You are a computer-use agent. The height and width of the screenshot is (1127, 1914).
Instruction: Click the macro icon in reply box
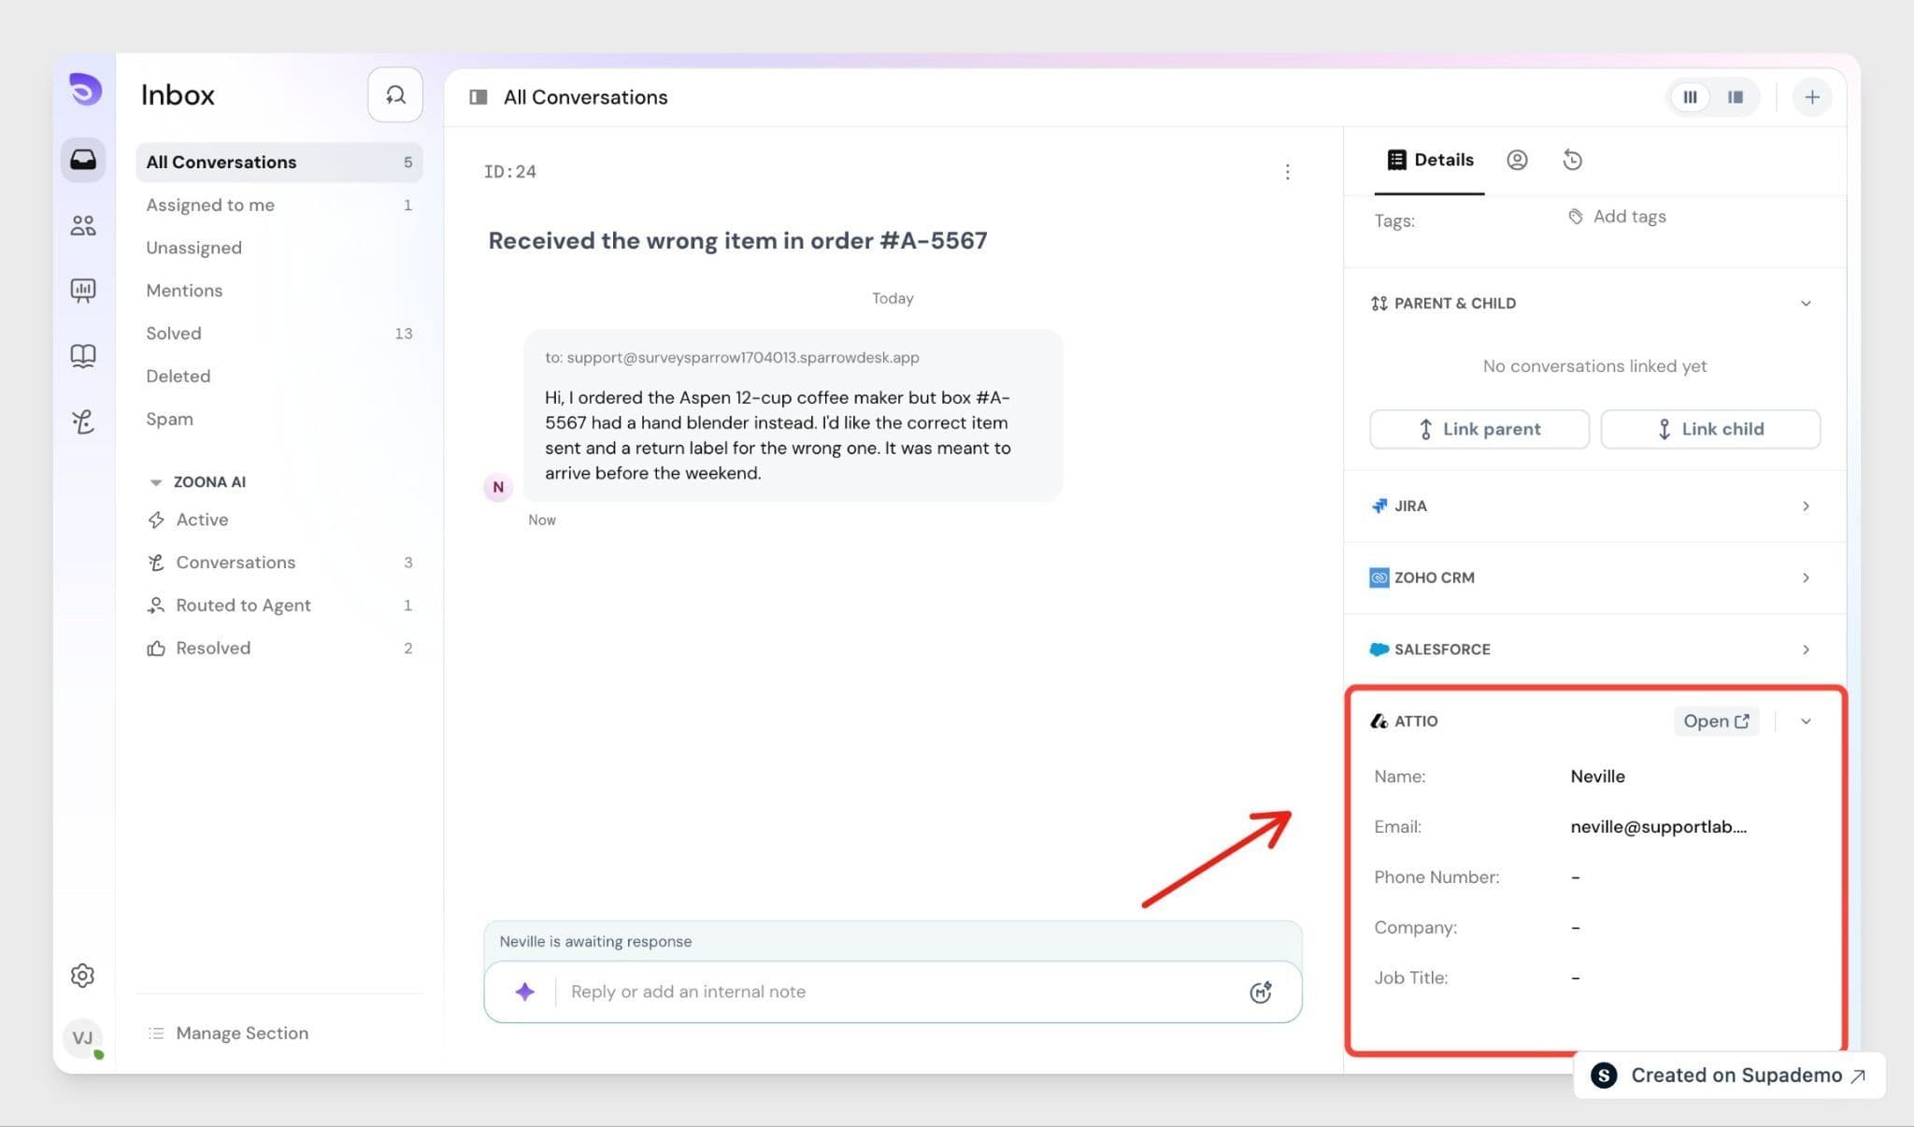pyautogui.click(x=1261, y=991)
